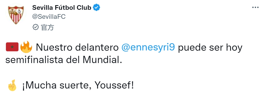Click the gray official checkmark badge icon
This screenshot has width=263, height=96.
click(x=35, y=27)
